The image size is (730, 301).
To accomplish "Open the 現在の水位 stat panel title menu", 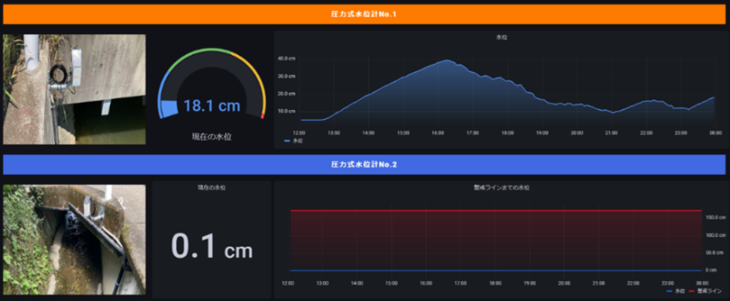I will (x=212, y=188).
